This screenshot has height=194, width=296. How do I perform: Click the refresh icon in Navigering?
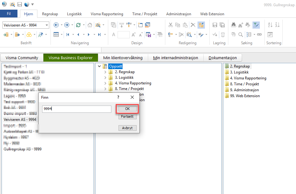[x=78, y=25]
